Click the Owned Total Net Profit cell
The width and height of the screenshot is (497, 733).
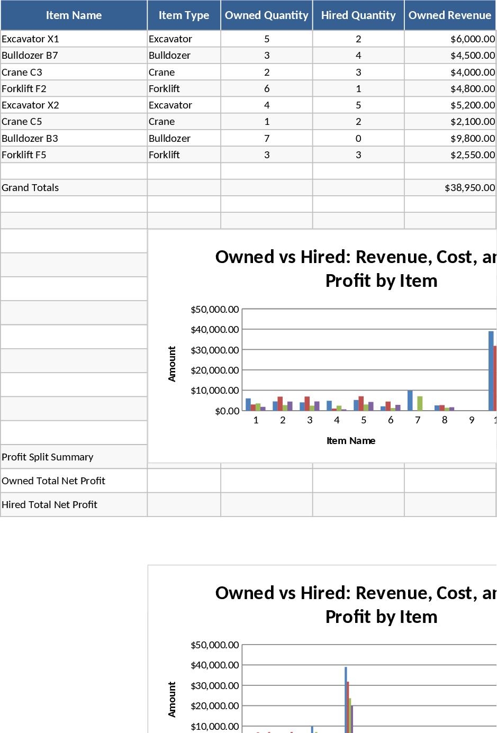pyautogui.click(x=74, y=481)
